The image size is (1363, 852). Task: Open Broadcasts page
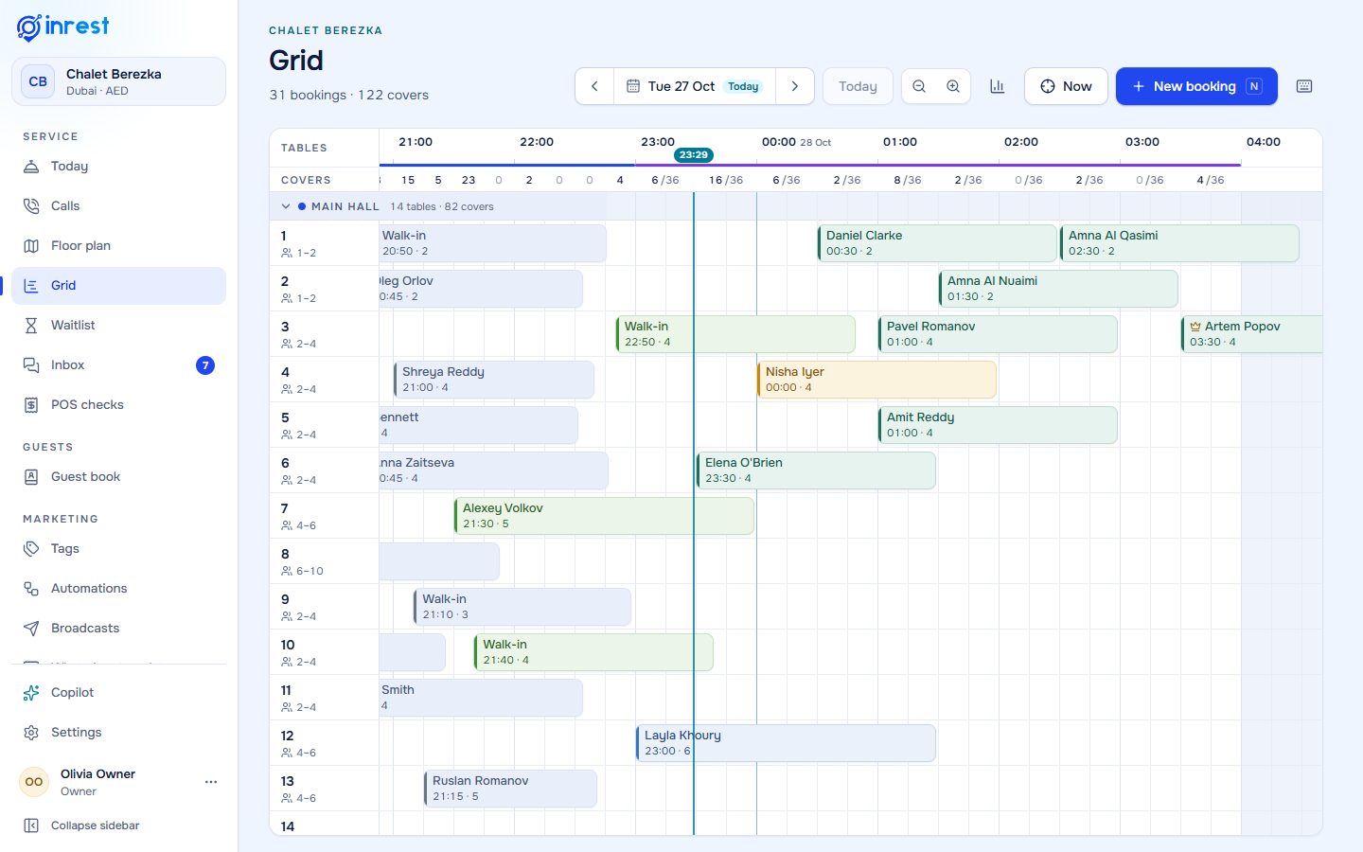click(x=119, y=628)
